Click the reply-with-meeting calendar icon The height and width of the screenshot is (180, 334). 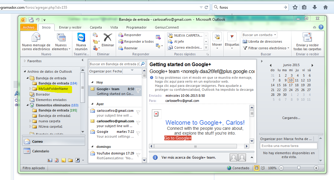click(x=158, y=37)
